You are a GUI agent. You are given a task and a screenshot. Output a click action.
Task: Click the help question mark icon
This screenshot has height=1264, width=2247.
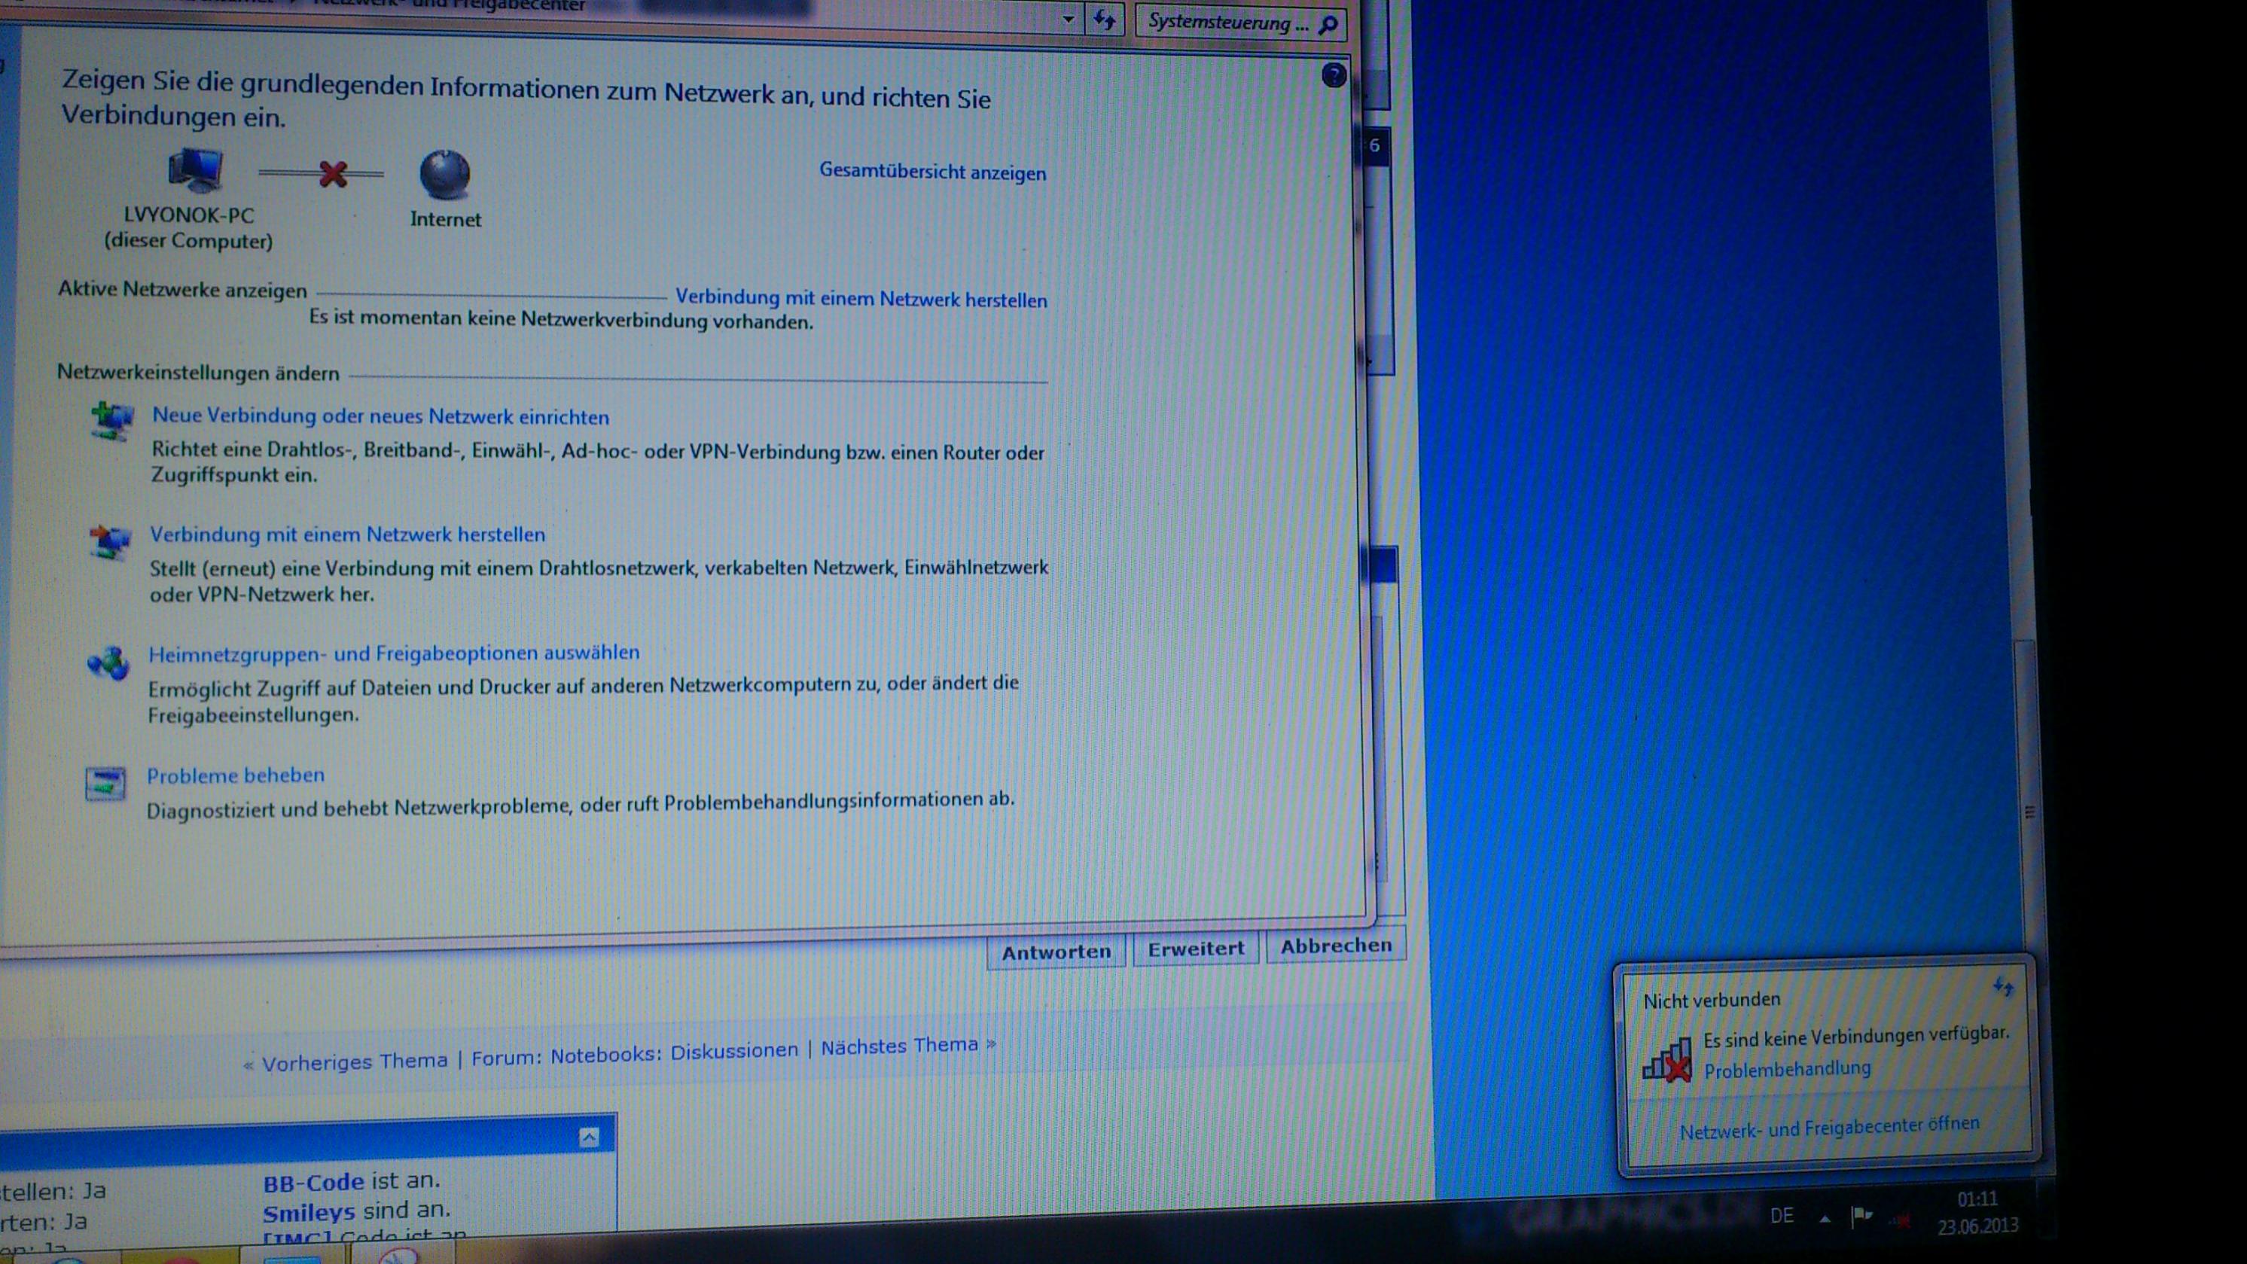(1333, 76)
